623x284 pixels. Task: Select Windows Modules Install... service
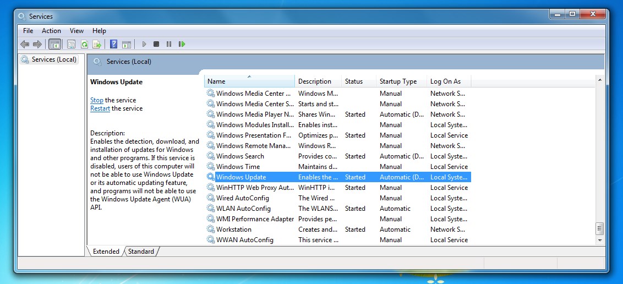[255, 125]
